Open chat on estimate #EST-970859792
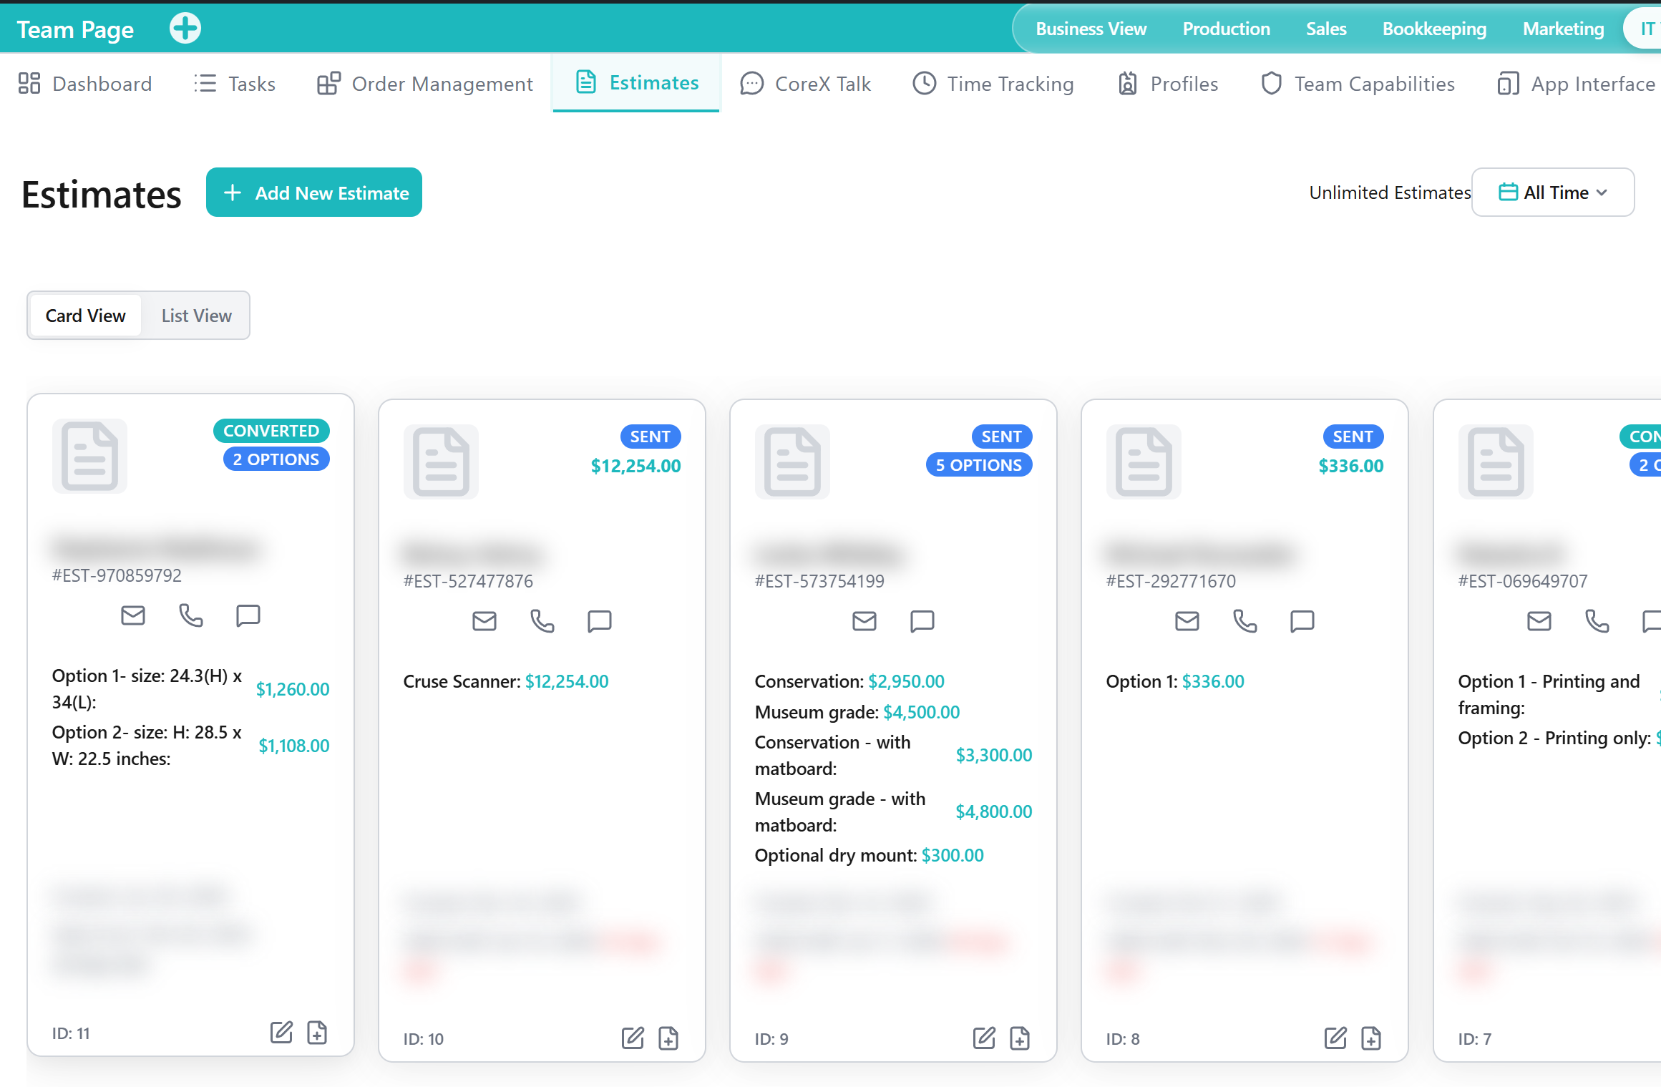 click(x=248, y=615)
